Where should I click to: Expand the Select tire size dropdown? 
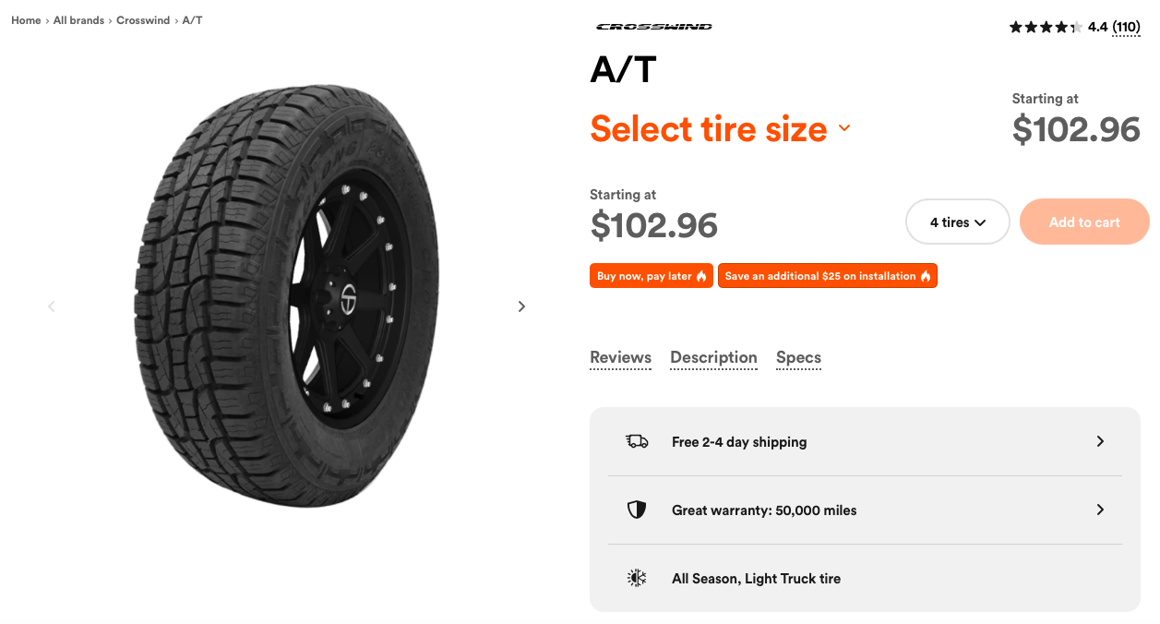[x=720, y=128]
